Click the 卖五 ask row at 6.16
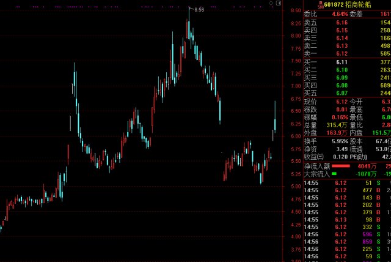The image size is (391, 262). coord(347,23)
